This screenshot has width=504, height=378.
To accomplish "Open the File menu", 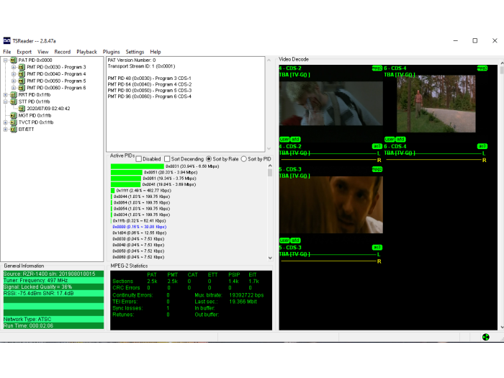I will (x=6, y=52).
